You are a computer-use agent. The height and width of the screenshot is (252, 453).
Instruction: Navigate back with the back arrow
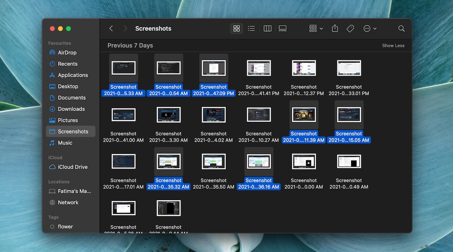point(111,28)
